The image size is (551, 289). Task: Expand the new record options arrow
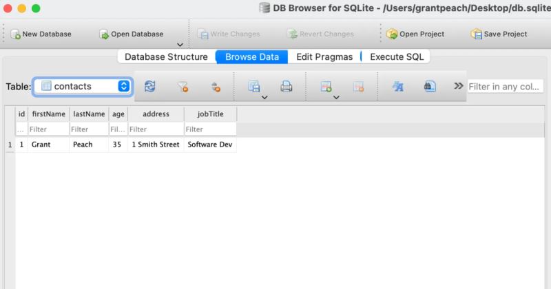[x=336, y=98]
